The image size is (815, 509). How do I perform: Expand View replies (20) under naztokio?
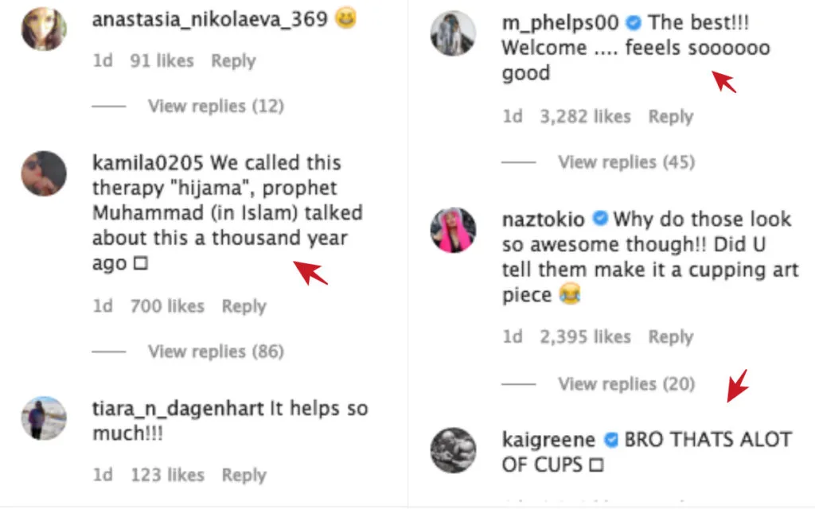pyautogui.click(x=626, y=384)
